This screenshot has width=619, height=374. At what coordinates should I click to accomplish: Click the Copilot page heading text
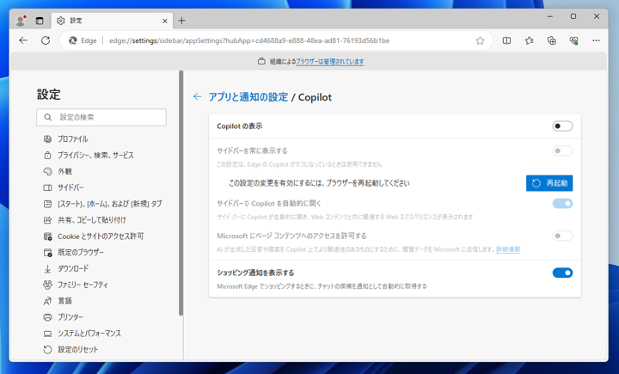click(x=315, y=97)
